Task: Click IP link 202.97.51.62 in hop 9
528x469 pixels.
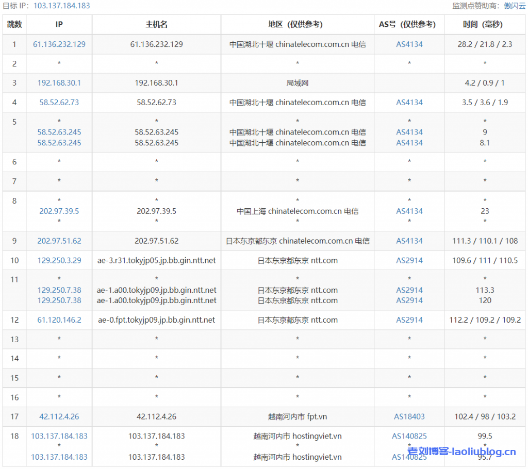Action: [59, 241]
